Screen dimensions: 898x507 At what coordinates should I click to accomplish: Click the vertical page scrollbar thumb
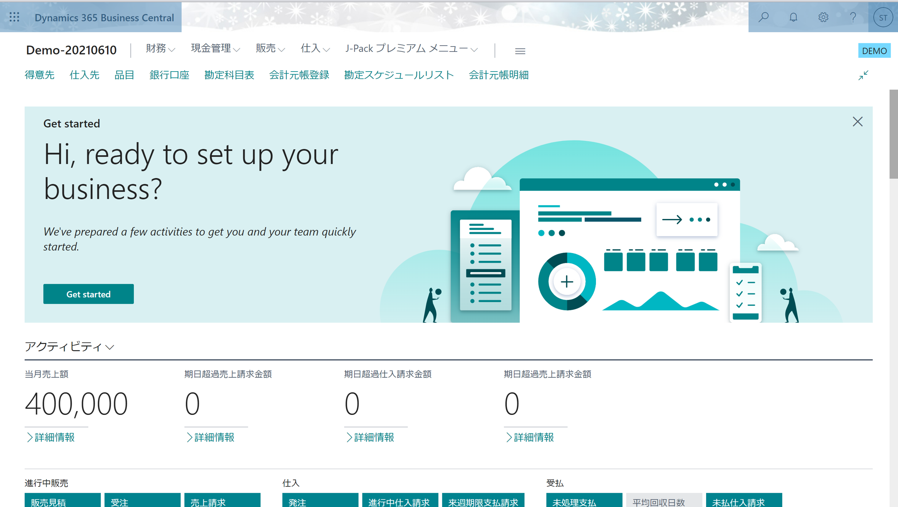pyautogui.click(x=893, y=134)
